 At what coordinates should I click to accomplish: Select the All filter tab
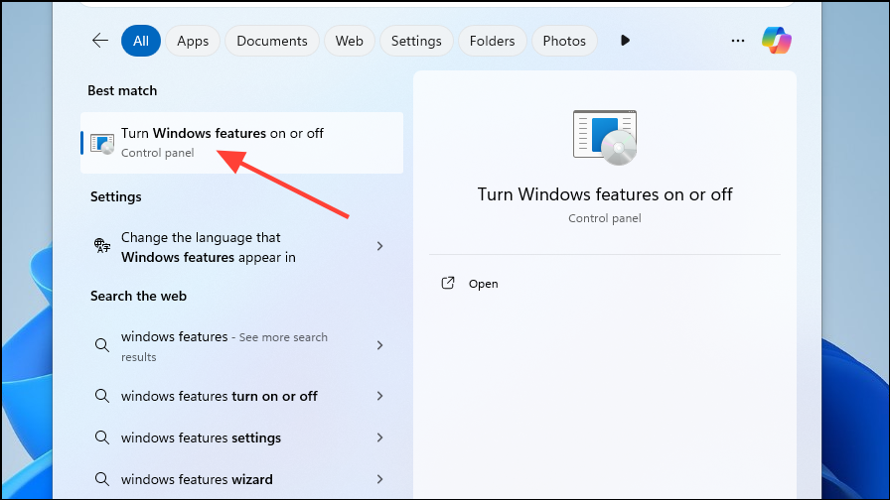[x=141, y=41]
